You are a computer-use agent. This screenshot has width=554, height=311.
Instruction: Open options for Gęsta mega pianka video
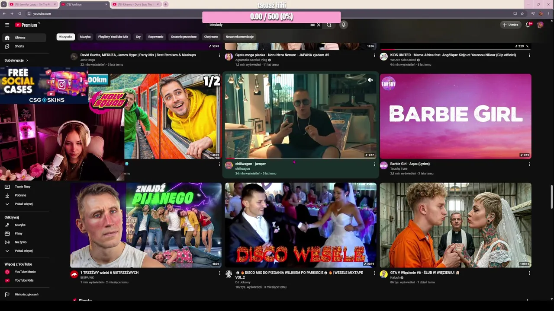374,55
